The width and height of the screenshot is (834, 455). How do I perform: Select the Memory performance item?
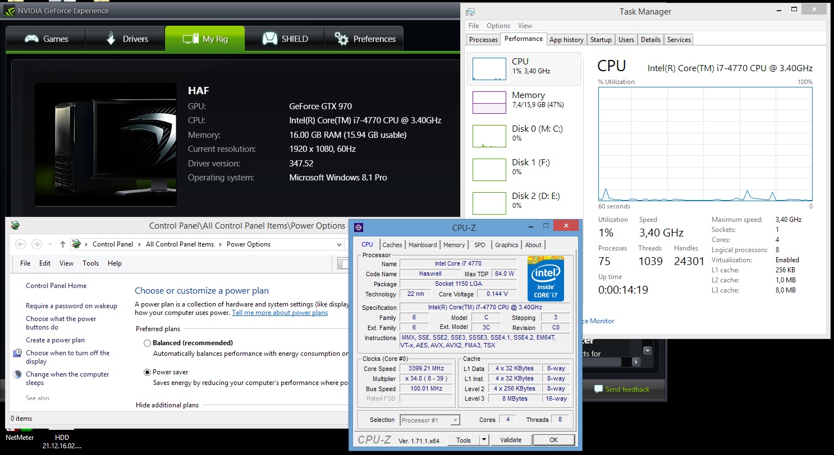click(524, 102)
